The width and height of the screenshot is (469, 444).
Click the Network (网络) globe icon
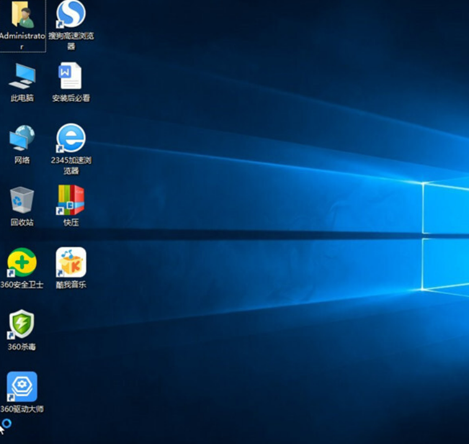[22, 138]
